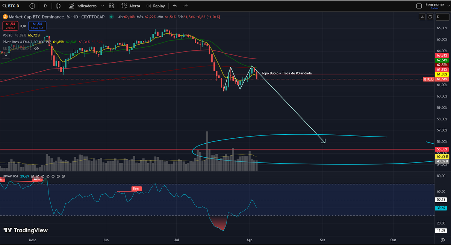Click the green market status dot
This screenshot has height=245, width=451.
112,17
